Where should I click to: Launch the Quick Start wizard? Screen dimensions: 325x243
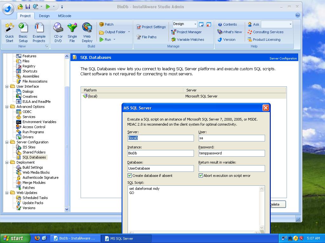(9, 33)
